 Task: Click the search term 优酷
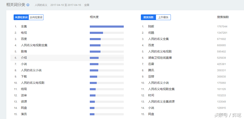click(151, 33)
